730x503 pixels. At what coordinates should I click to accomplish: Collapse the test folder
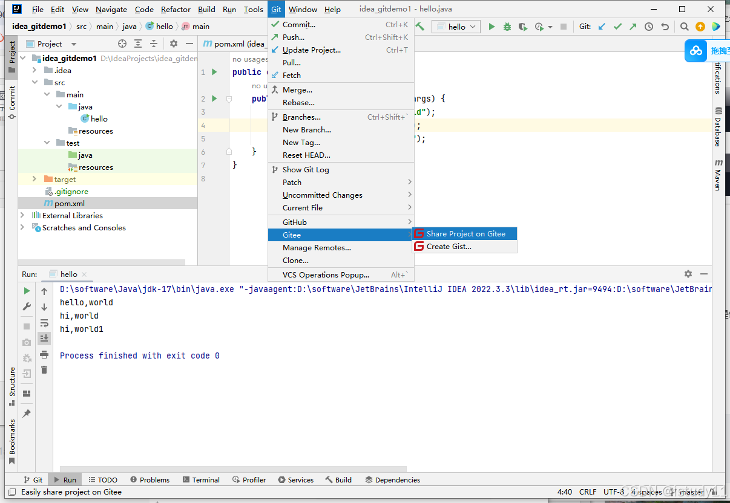click(47, 143)
